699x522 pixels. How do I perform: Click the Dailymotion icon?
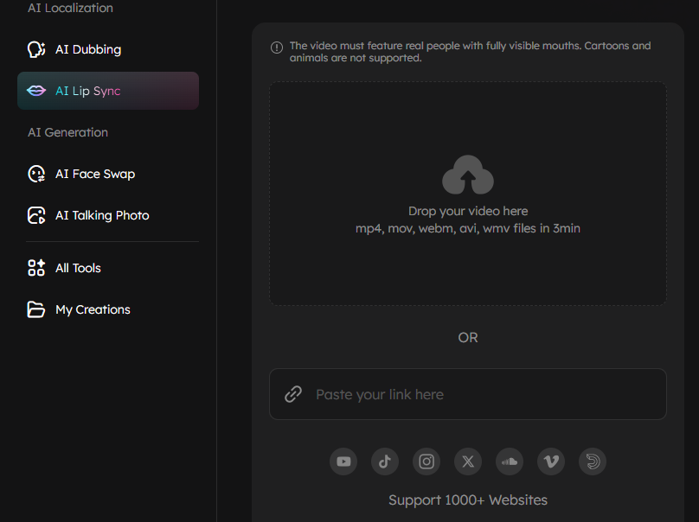[593, 462]
